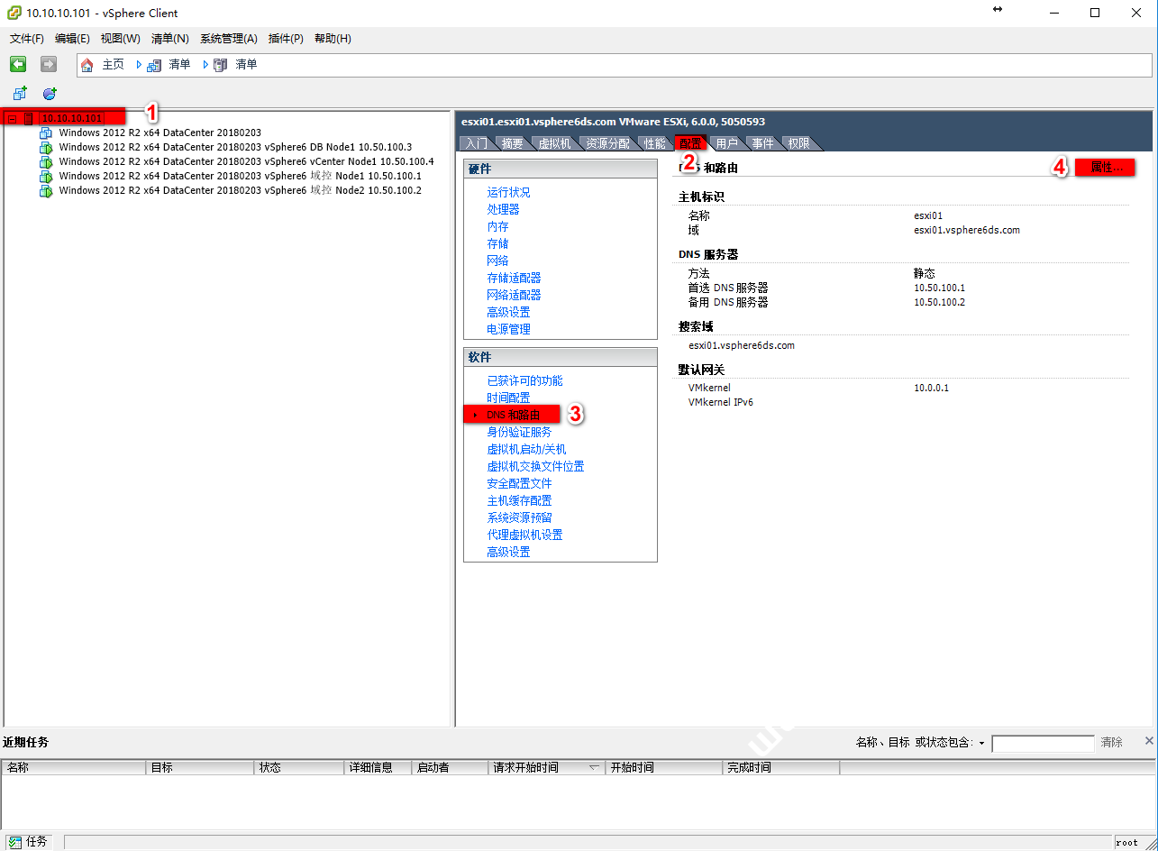The width and height of the screenshot is (1158, 851).
Task: Open the 属性... properties link
Action: point(1106,168)
